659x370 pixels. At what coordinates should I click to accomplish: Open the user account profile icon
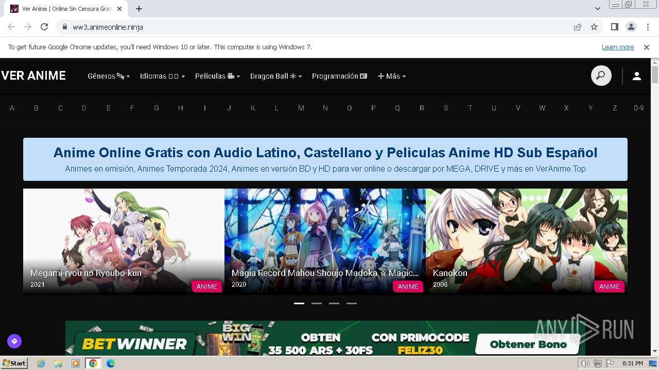coord(636,76)
